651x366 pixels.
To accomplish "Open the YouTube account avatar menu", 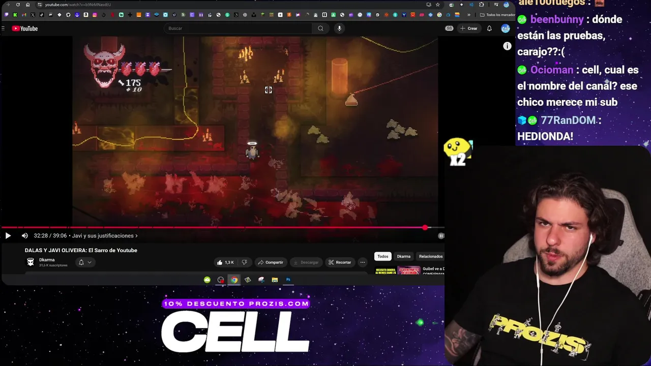I will [x=505, y=28].
